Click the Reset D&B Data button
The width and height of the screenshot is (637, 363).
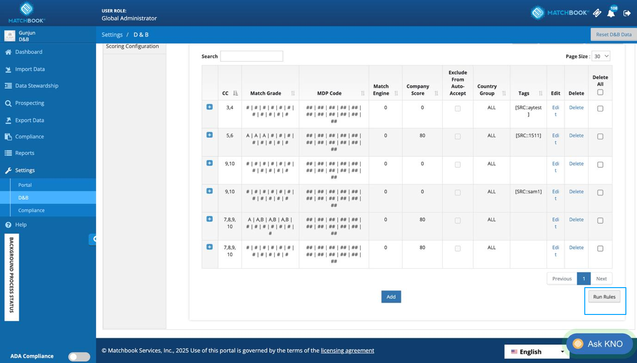click(x=613, y=35)
